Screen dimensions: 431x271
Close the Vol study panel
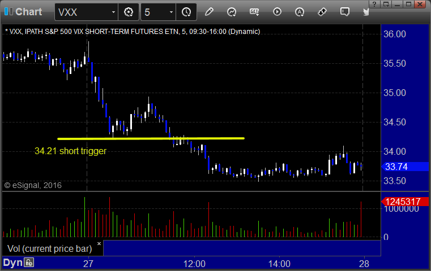click(x=99, y=243)
